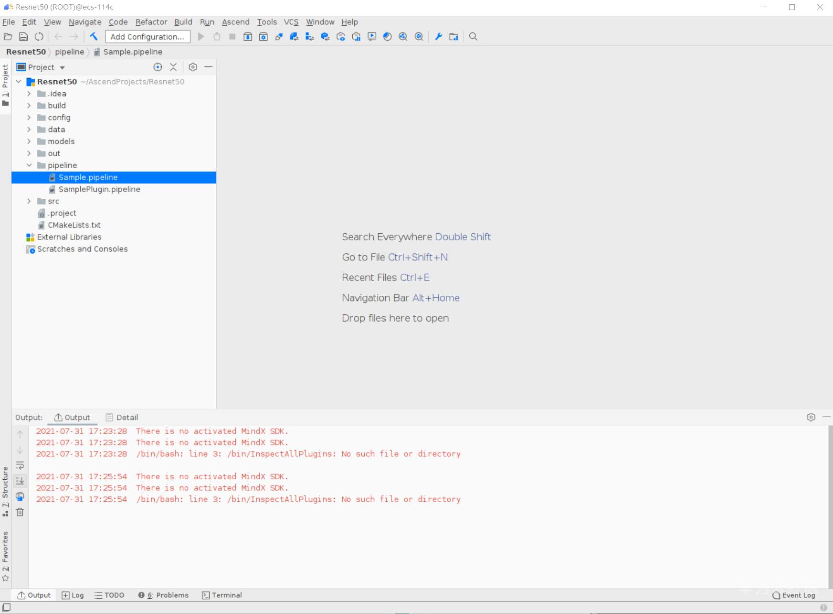Switch to the Detail tab

122,417
